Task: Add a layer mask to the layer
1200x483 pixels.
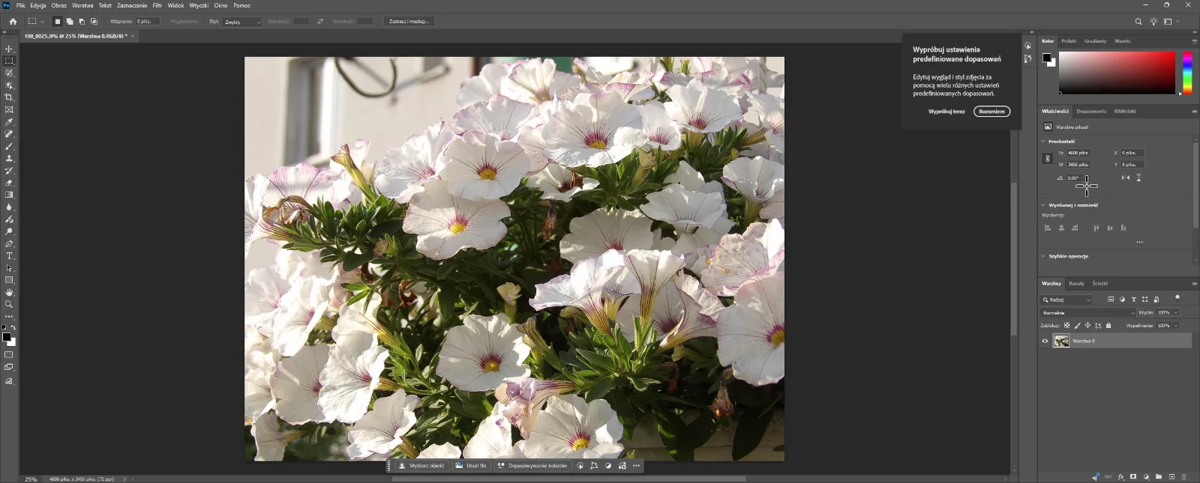Action: point(1133,476)
